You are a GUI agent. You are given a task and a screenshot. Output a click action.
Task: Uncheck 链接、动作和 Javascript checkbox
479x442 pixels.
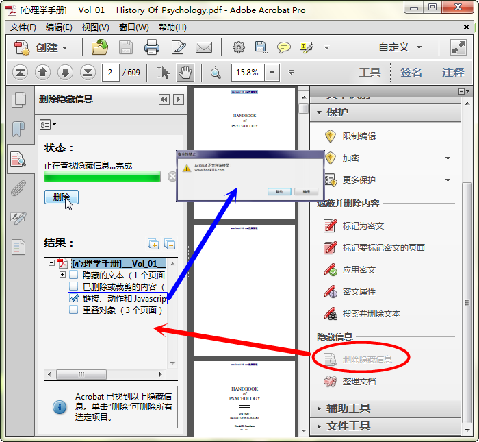point(74,298)
